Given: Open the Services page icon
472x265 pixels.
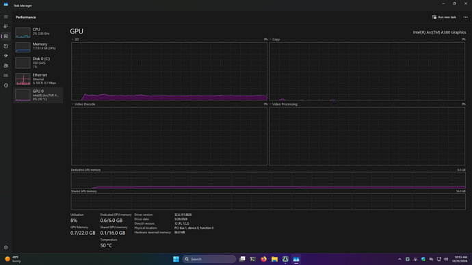Looking at the screenshot, I should point(5,85).
